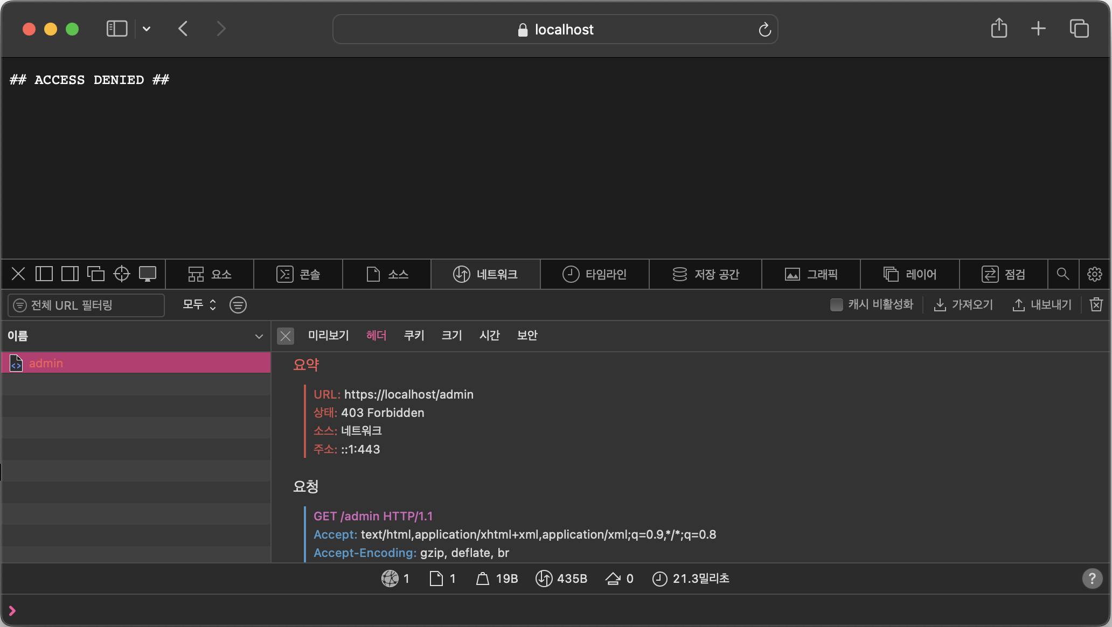Detach inspector into separate window
Viewport: 1112px width, 627px height.
(x=96, y=274)
